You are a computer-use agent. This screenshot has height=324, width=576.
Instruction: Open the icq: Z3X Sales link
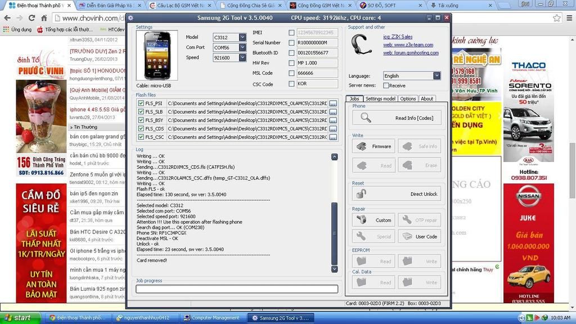[x=398, y=37]
